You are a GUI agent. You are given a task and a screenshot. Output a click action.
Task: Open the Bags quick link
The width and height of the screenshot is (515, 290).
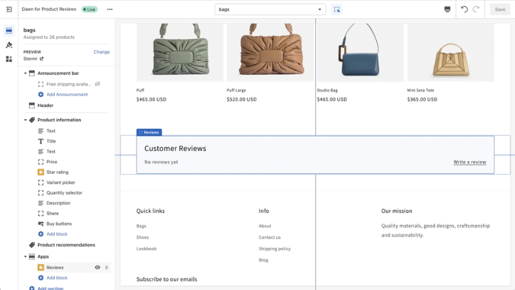[x=141, y=226]
